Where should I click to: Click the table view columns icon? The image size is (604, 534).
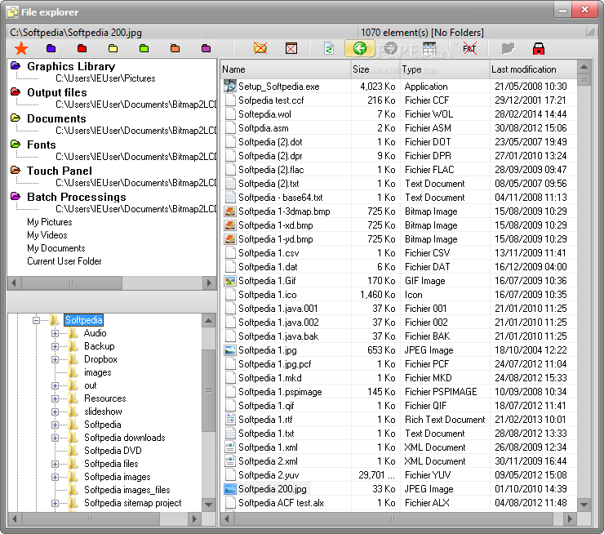tap(429, 48)
